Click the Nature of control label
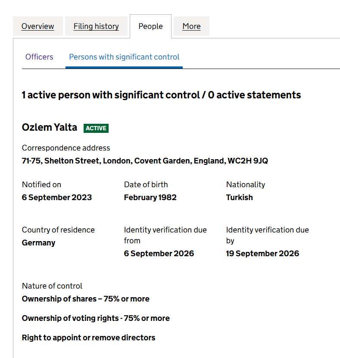This screenshot has width=340, height=358. (x=52, y=286)
